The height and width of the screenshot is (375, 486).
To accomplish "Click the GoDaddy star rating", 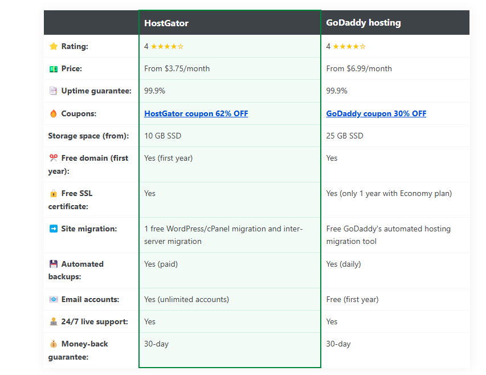I will (x=349, y=46).
